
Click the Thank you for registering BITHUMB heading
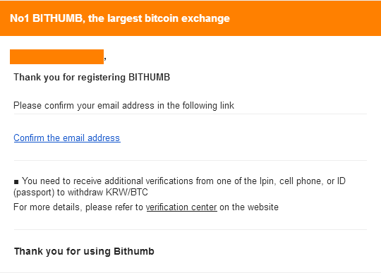click(92, 77)
